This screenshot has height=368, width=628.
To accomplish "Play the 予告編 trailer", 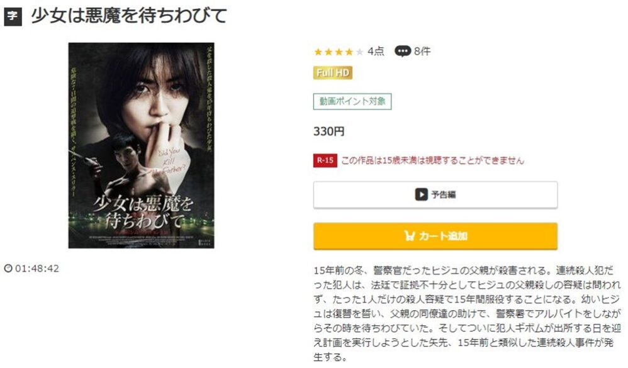I will pyautogui.click(x=435, y=194).
